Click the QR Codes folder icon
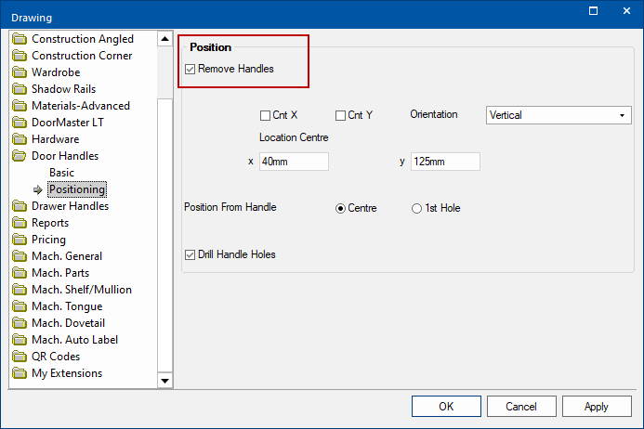 [20, 357]
